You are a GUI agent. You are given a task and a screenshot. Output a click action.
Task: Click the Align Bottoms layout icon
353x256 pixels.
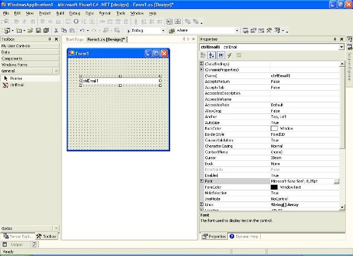tap(58, 22)
